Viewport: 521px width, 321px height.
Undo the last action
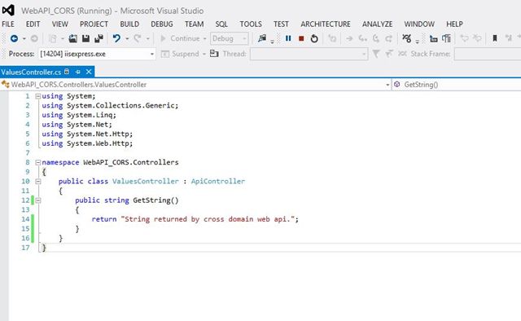(116, 38)
